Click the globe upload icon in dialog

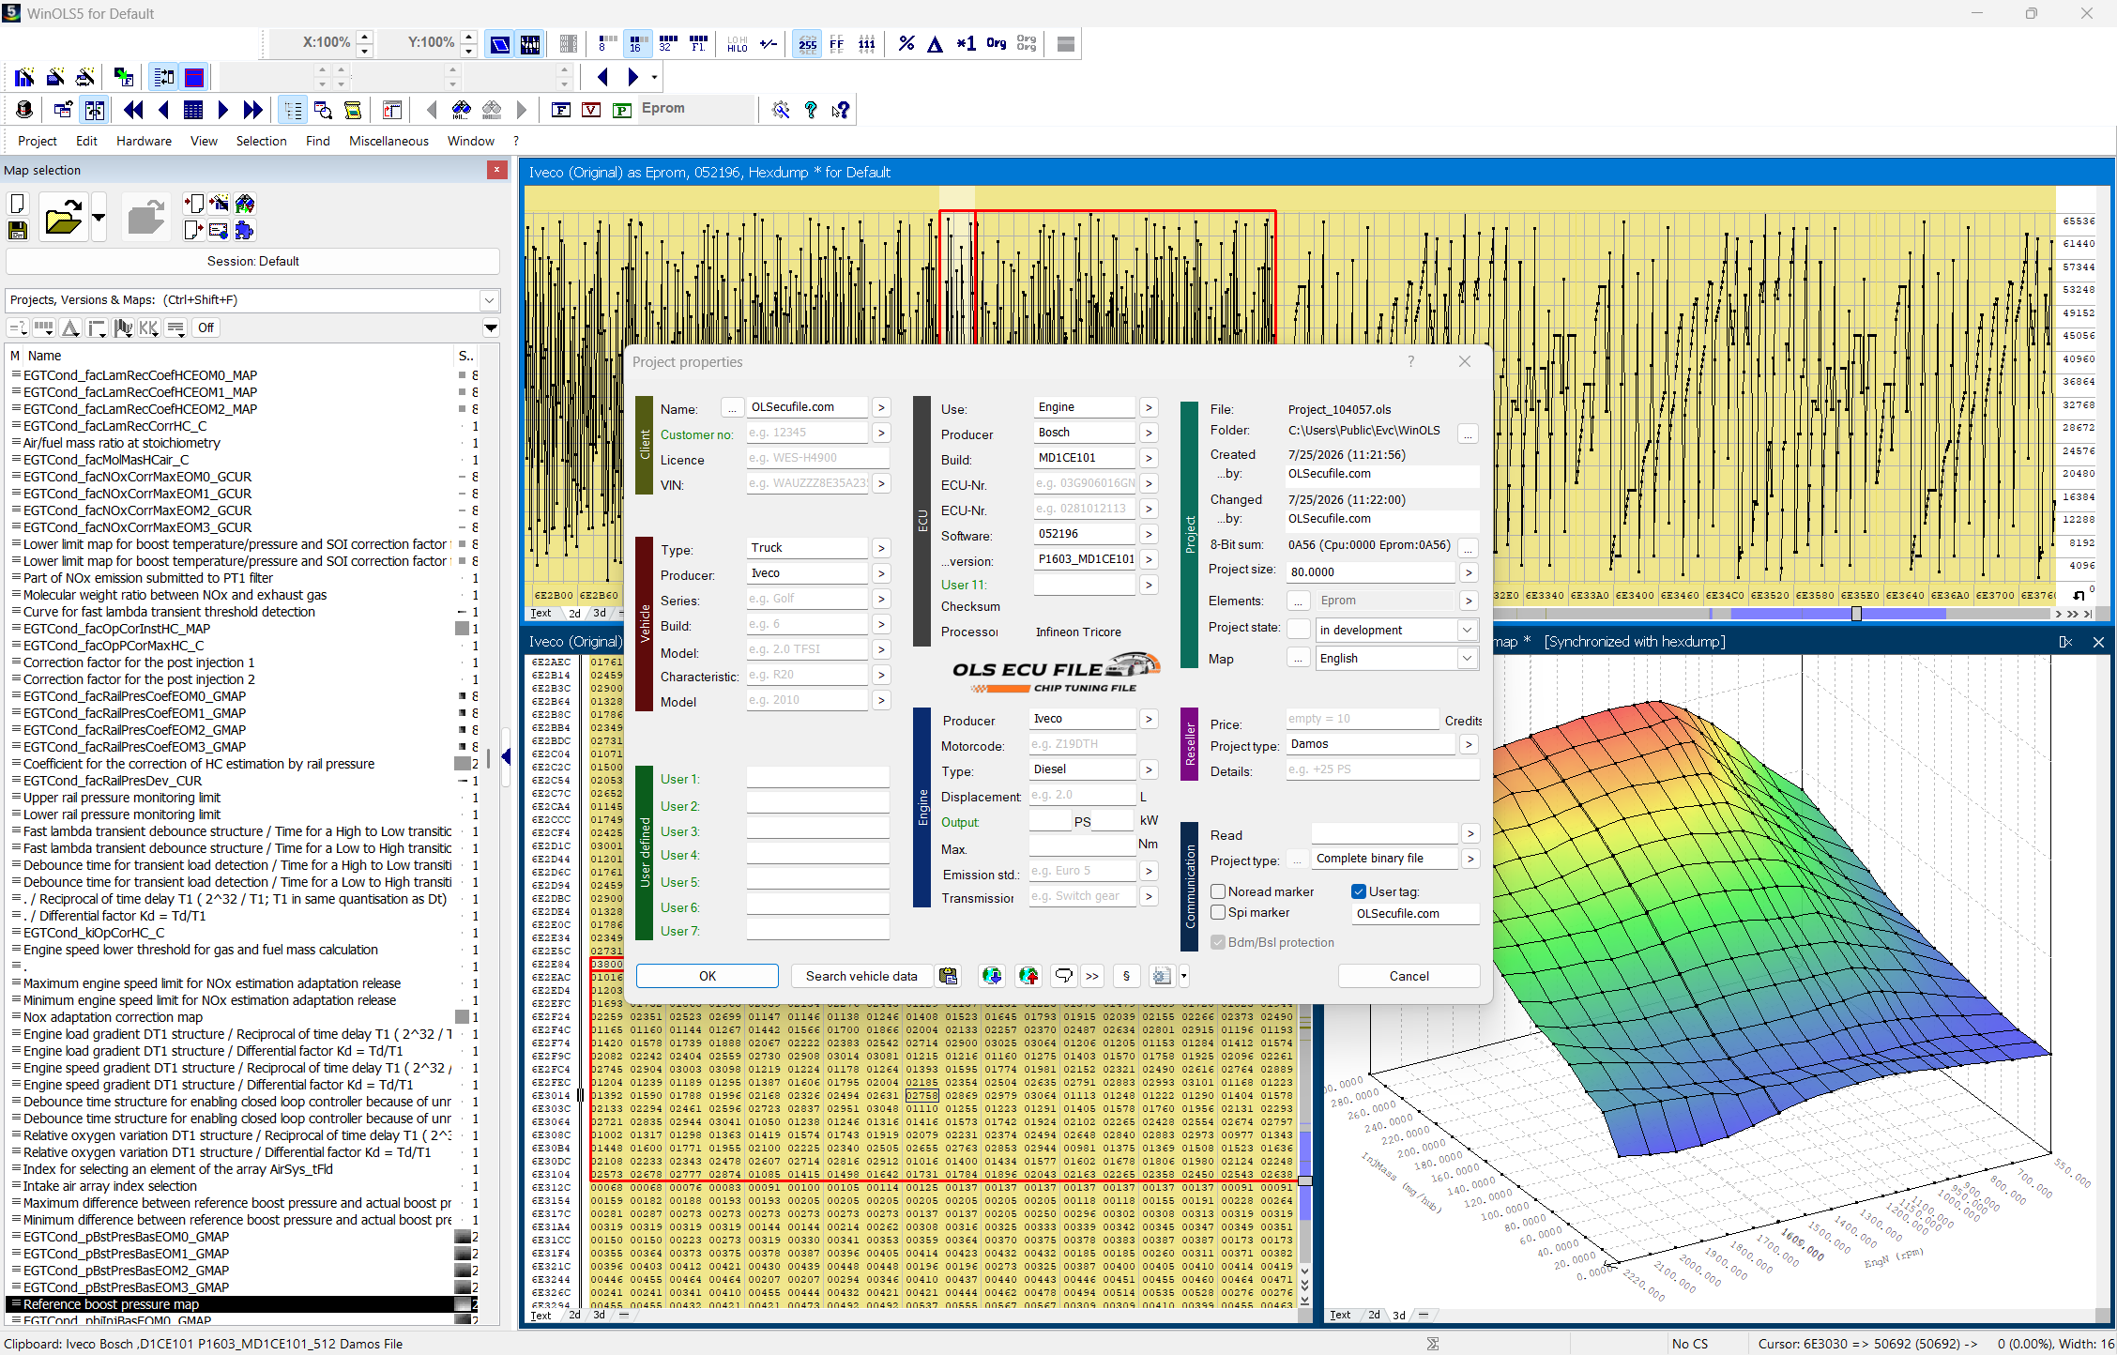point(1028,976)
